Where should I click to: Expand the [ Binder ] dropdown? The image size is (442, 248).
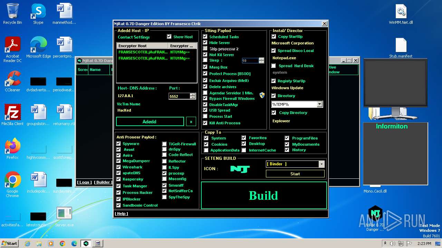tap(321, 164)
